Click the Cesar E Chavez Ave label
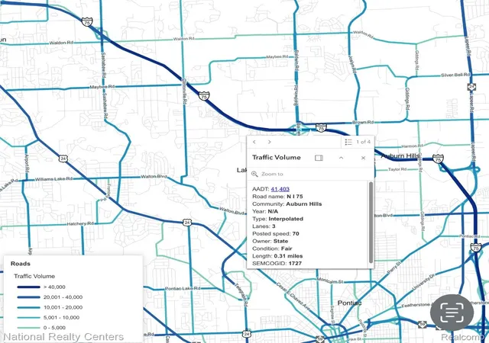 click(x=293, y=297)
